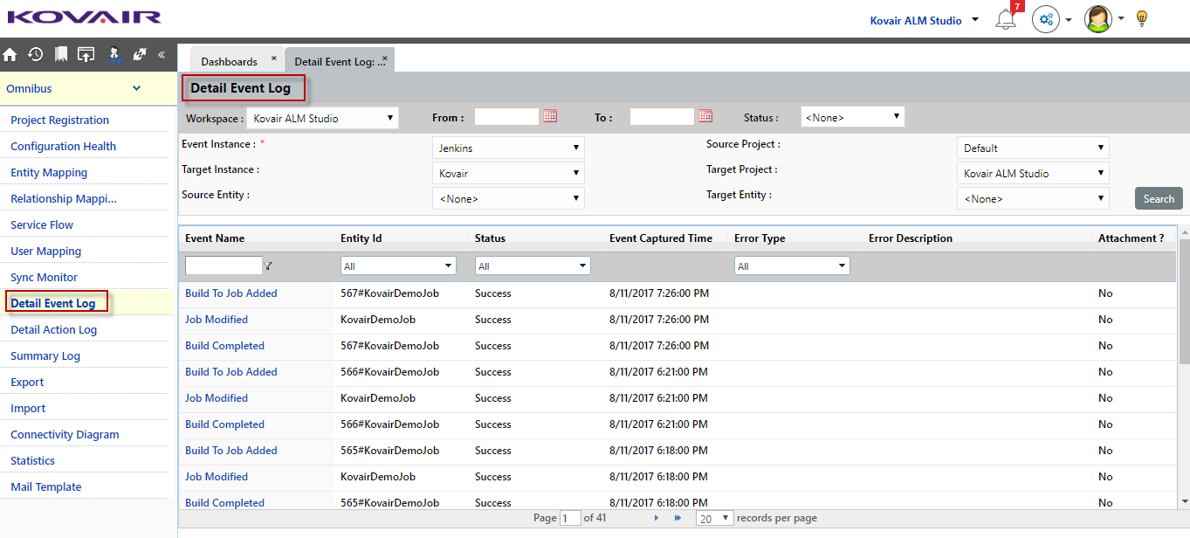Open the Event Instance Jenkins dropdown
The image size is (1190, 538).
[x=508, y=148]
